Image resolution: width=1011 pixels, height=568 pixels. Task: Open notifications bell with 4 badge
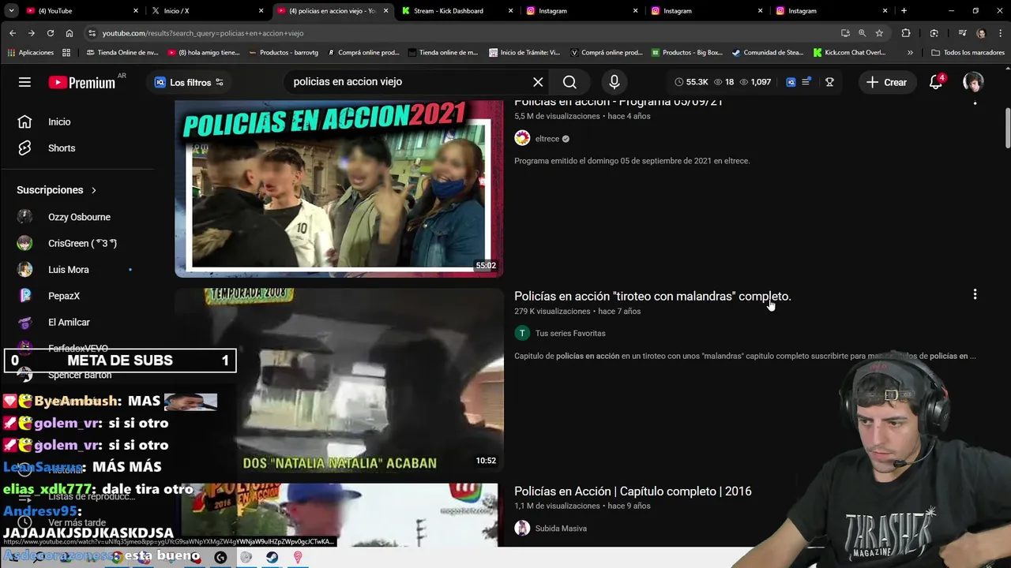[x=936, y=82]
